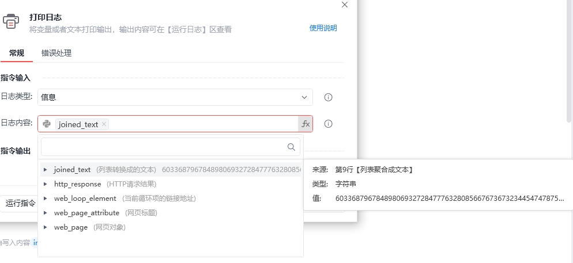Click the magnifier search icon
The image size is (573, 263).
[291, 147]
